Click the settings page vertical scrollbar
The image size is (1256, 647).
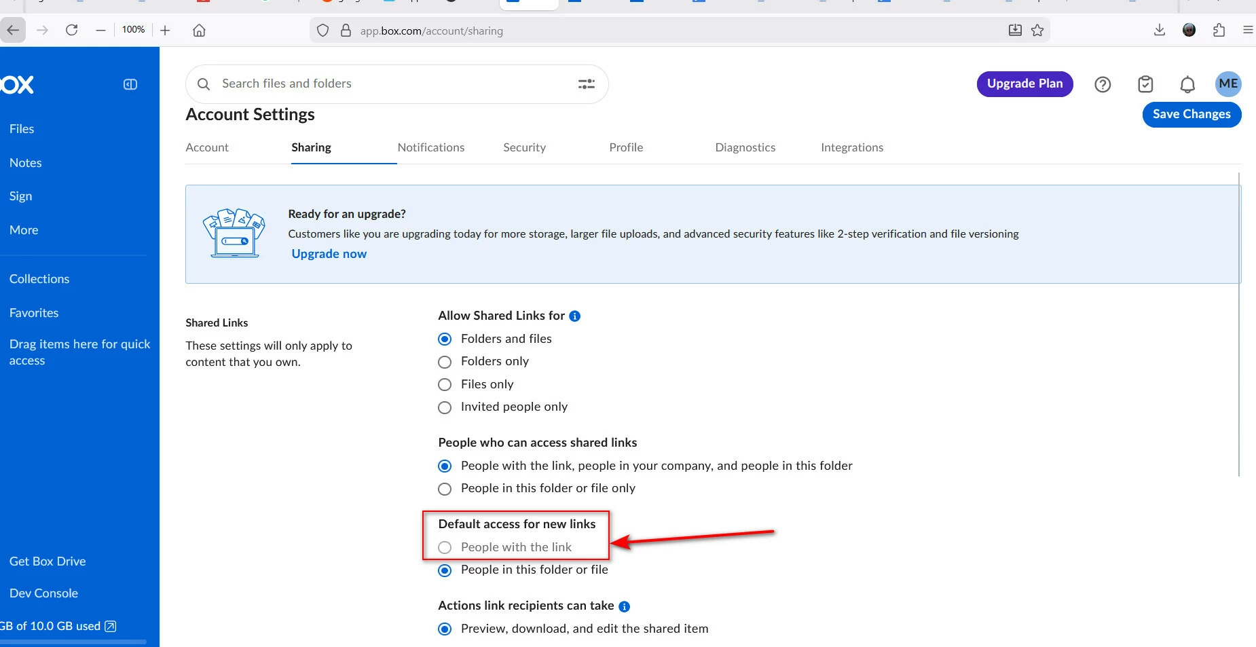pos(1240,325)
